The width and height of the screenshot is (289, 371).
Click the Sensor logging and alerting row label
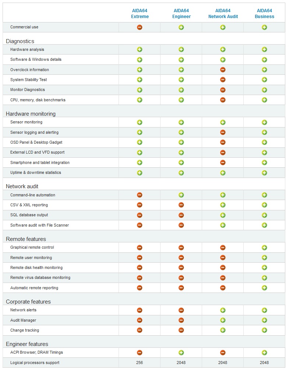tap(35, 132)
